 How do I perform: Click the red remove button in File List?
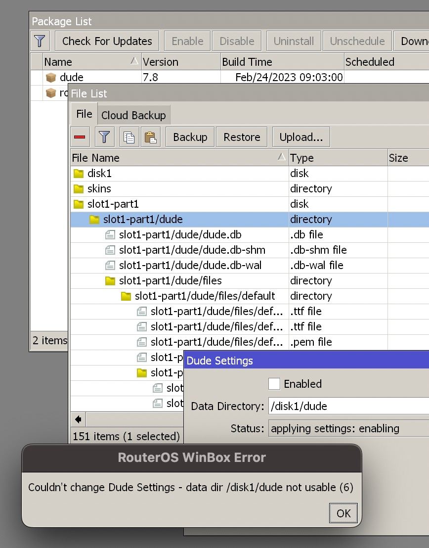pyautogui.click(x=80, y=137)
